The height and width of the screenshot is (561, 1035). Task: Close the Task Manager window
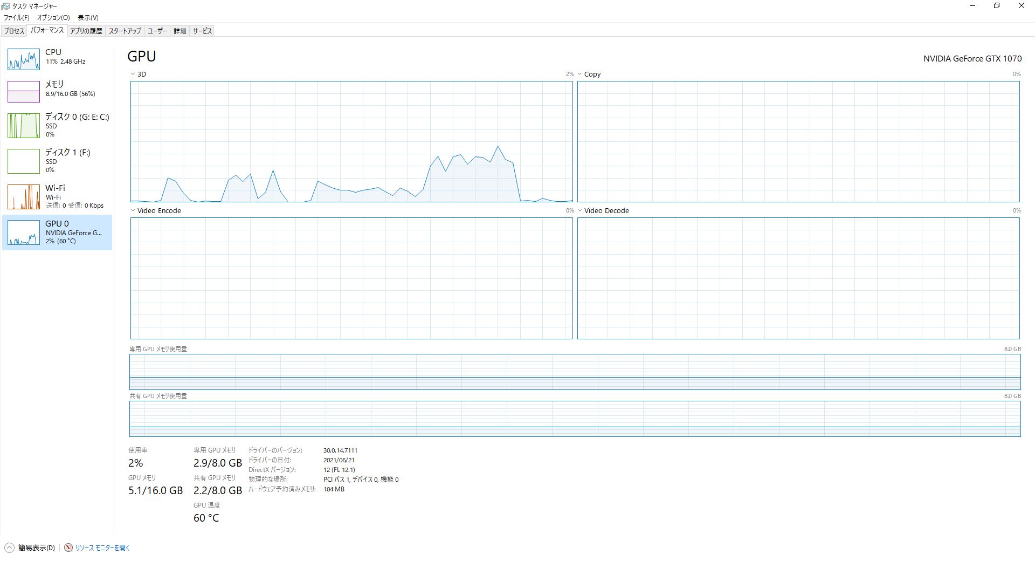coord(1022,6)
